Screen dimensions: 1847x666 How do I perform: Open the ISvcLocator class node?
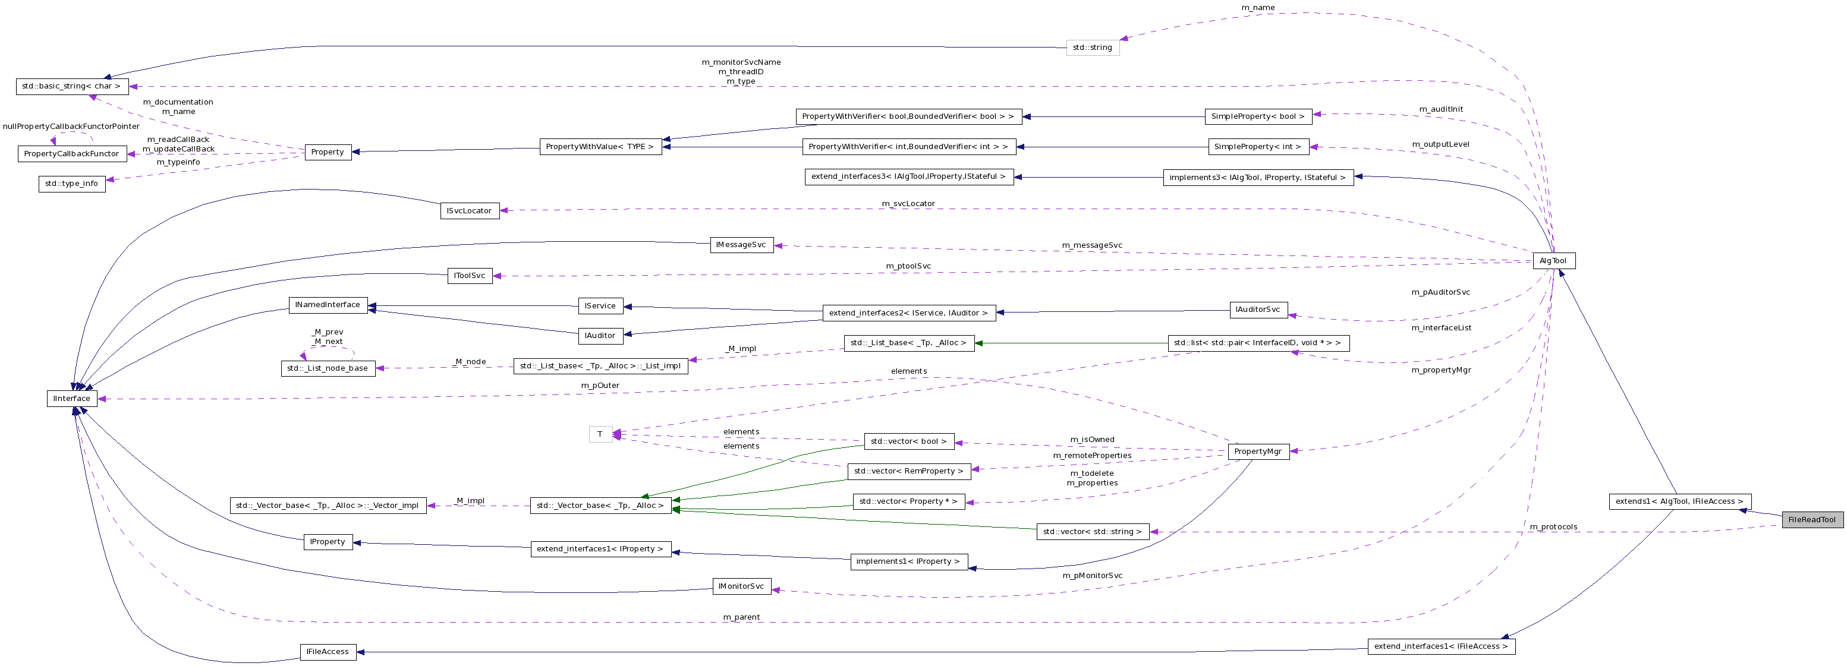click(x=470, y=211)
